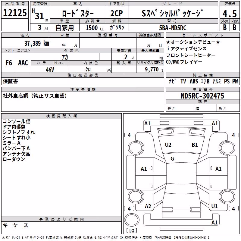241x241 pixels.
Task: Click the grade Sスペシャルパッケージ
Action: 172,13
